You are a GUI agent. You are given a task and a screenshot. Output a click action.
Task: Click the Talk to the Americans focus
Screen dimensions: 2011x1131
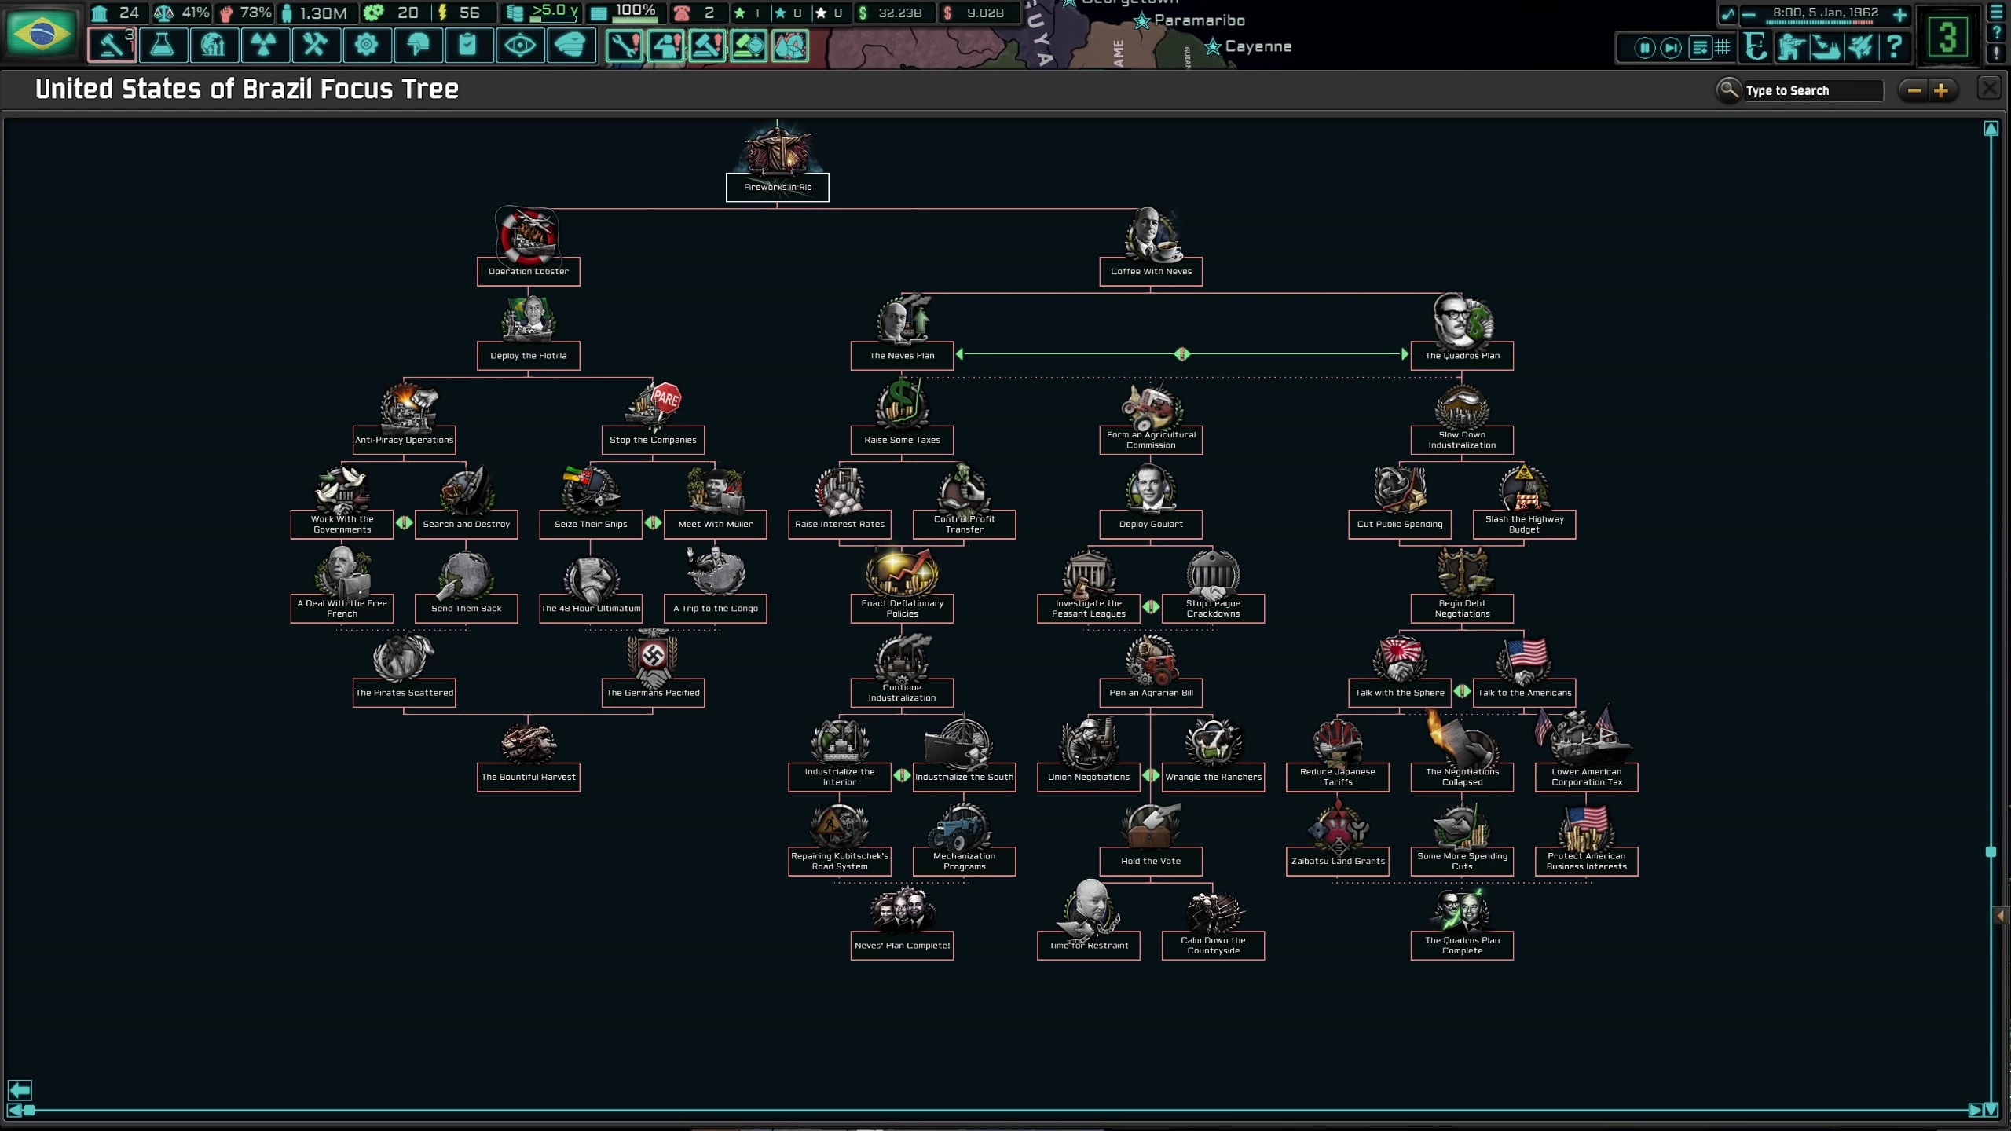[1524, 692]
